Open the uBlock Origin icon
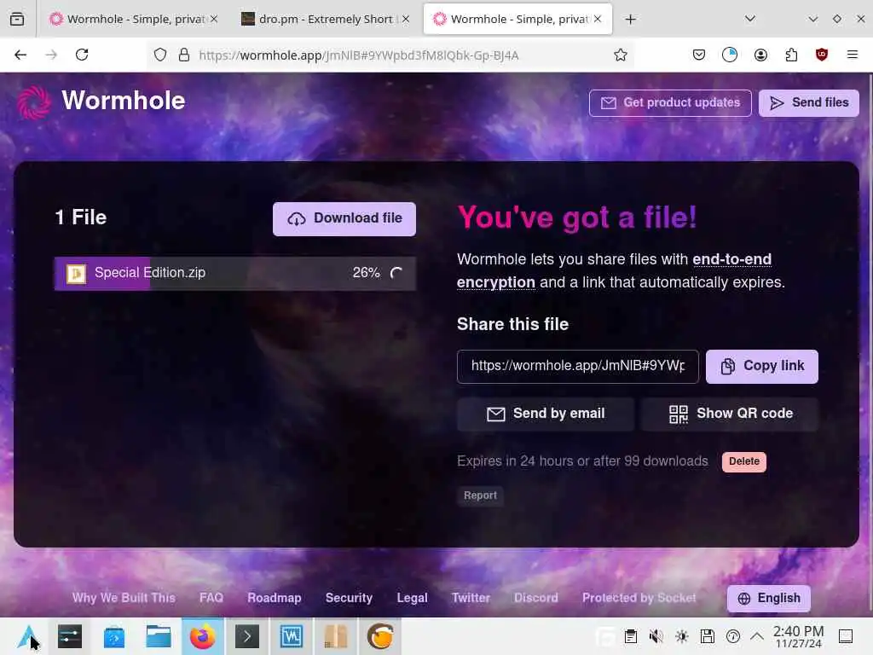 pos(822,55)
